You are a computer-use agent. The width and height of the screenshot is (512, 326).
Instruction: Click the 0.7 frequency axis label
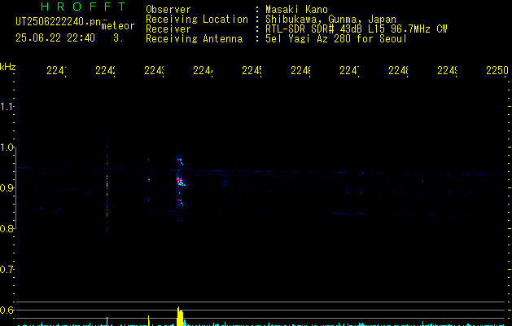[x=7, y=270]
